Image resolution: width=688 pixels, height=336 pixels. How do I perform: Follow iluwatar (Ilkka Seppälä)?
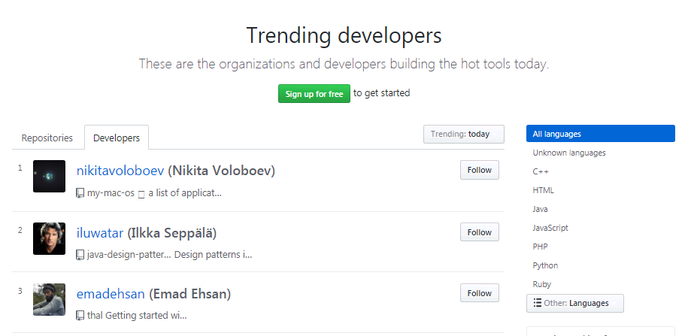[x=479, y=232]
